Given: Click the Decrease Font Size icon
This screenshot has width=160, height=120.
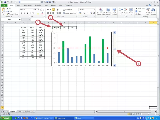Looking at the screenshot, I should click(43, 10).
